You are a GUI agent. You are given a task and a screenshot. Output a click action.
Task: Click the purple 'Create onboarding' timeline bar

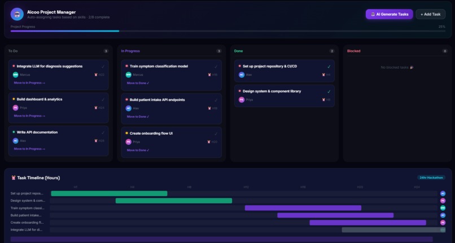point(368,222)
